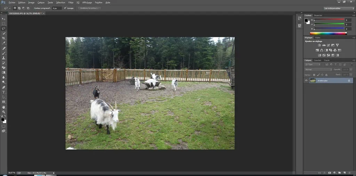Activate the Hand tool
Image resolution: width=356 pixels, height=176 pixels.
point(3,107)
